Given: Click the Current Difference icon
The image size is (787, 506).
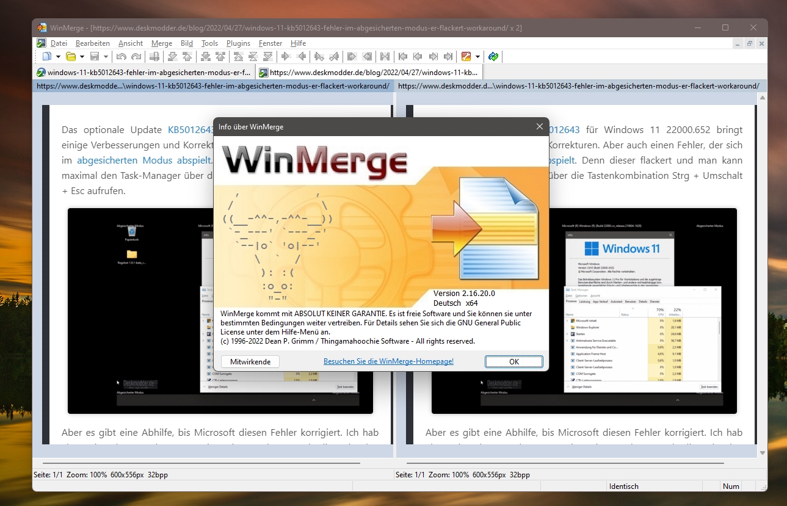Looking at the screenshot, I should [x=253, y=57].
